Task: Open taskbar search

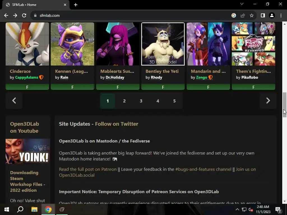Action: pyautogui.click(x=20, y=209)
